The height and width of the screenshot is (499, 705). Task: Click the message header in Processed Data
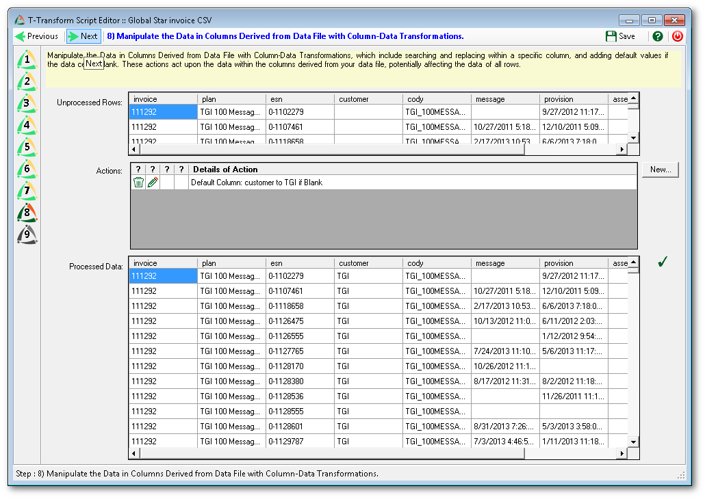click(505, 263)
